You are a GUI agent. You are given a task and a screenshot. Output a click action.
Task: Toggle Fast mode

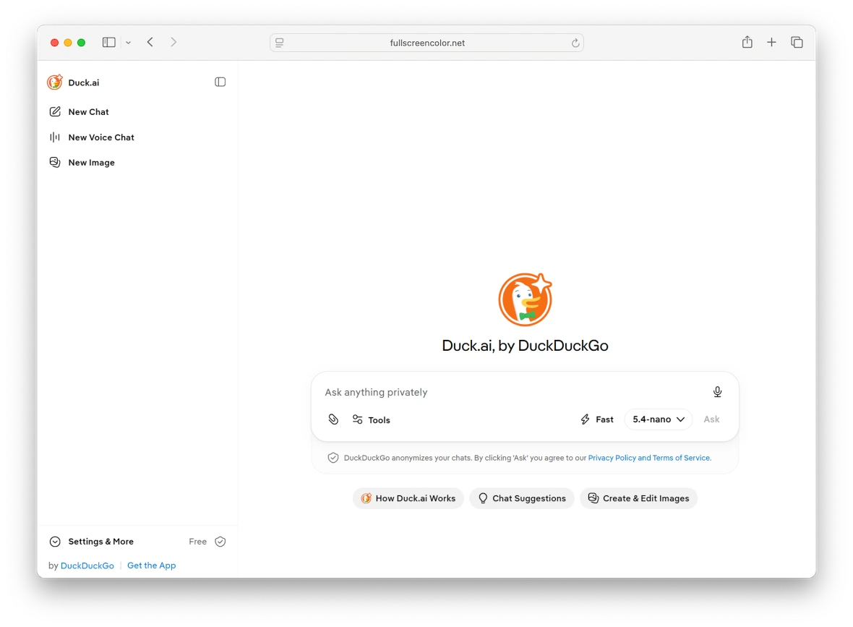[597, 419]
